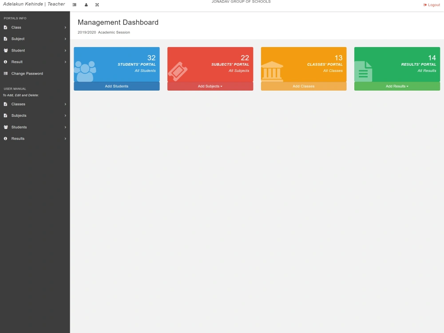Open the Add Results dropdown

coord(397,86)
